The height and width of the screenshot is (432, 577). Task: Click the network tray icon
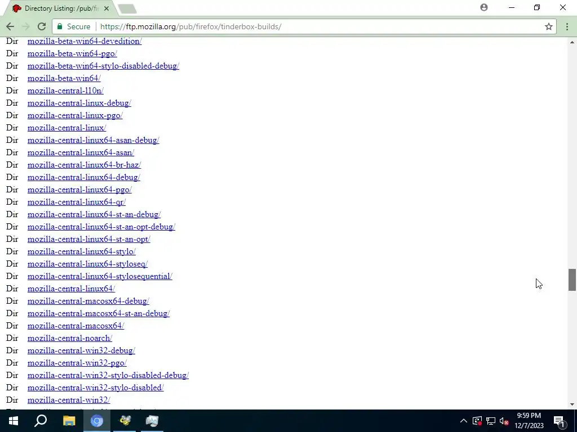coord(491,421)
